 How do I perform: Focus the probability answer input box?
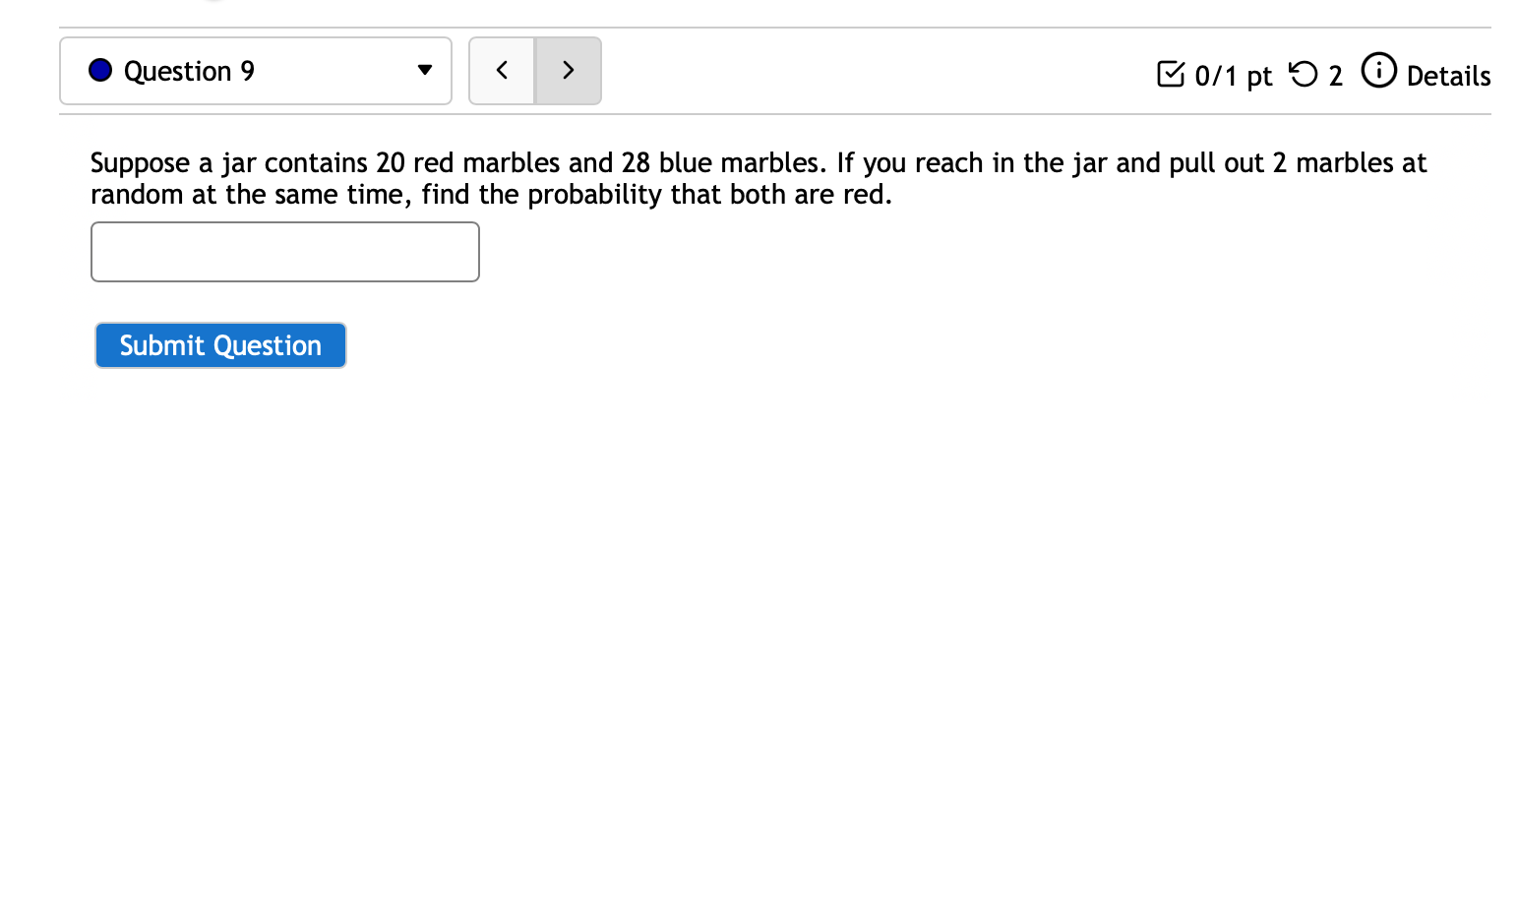click(x=285, y=252)
